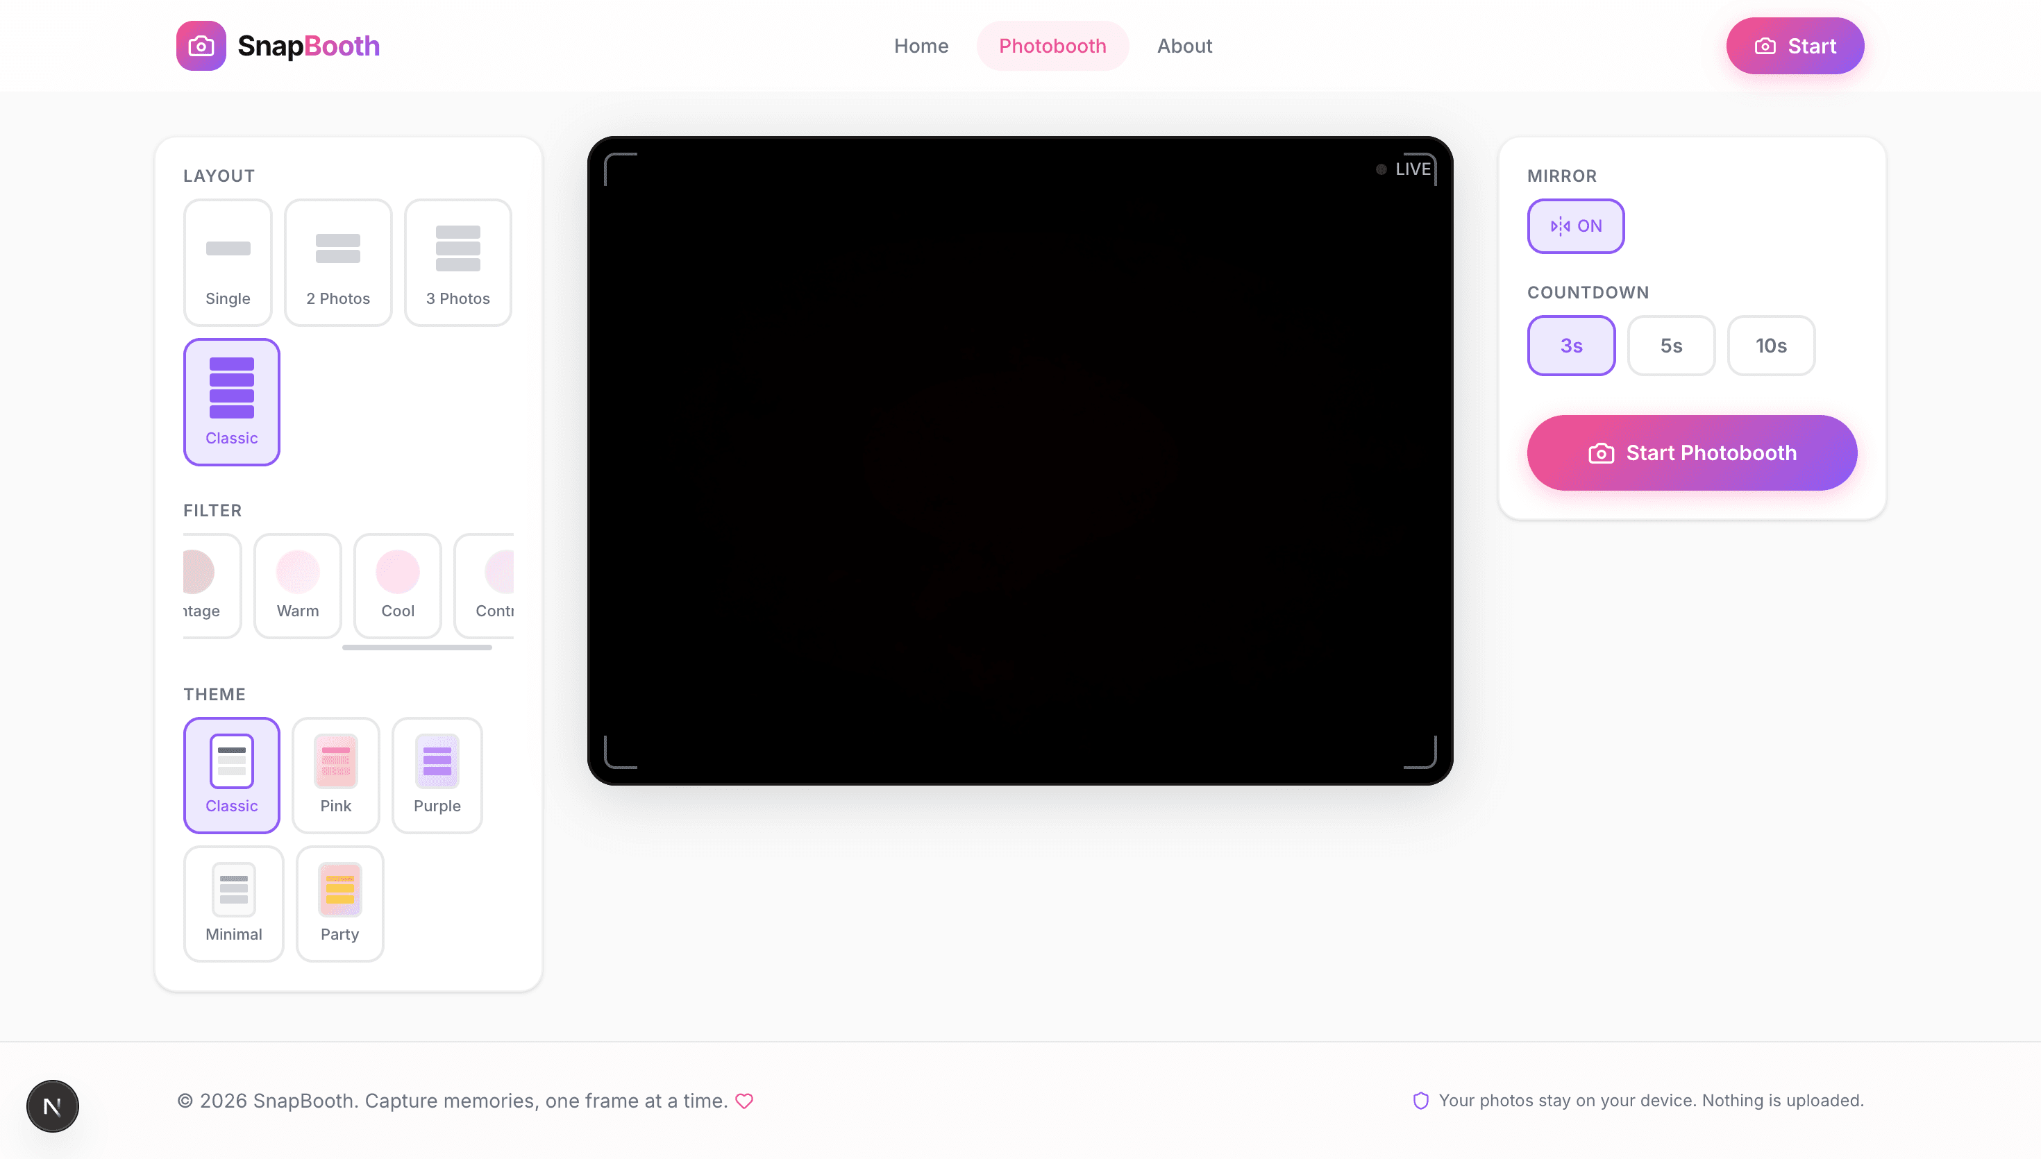
Task: Choose the Purple theme
Action: coord(437,775)
